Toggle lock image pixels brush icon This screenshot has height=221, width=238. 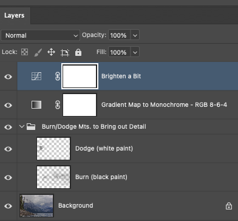38,52
